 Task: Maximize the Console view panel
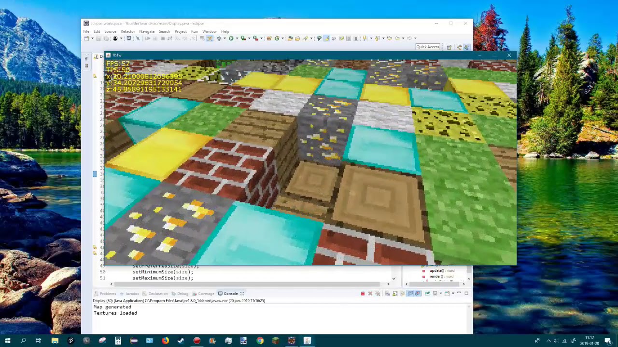(x=466, y=293)
